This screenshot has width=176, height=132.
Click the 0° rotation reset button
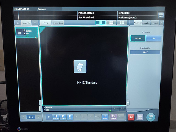coord(49,117)
